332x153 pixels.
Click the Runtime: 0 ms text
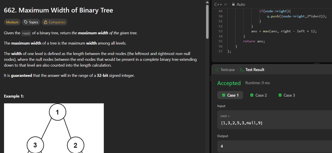click(258, 83)
